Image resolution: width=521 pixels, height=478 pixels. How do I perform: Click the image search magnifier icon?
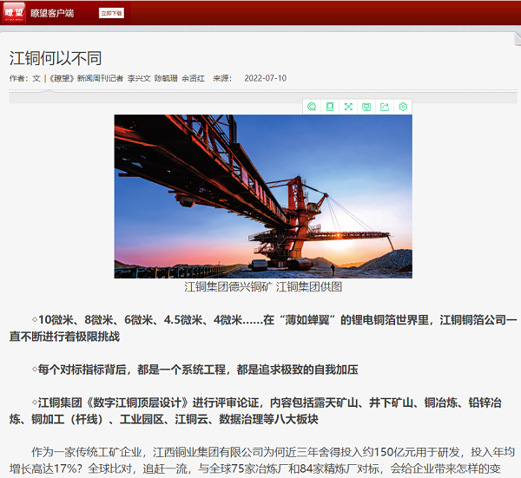(x=312, y=107)
